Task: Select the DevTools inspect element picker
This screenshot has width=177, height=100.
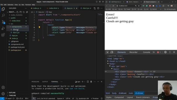Action: (107, 52)
